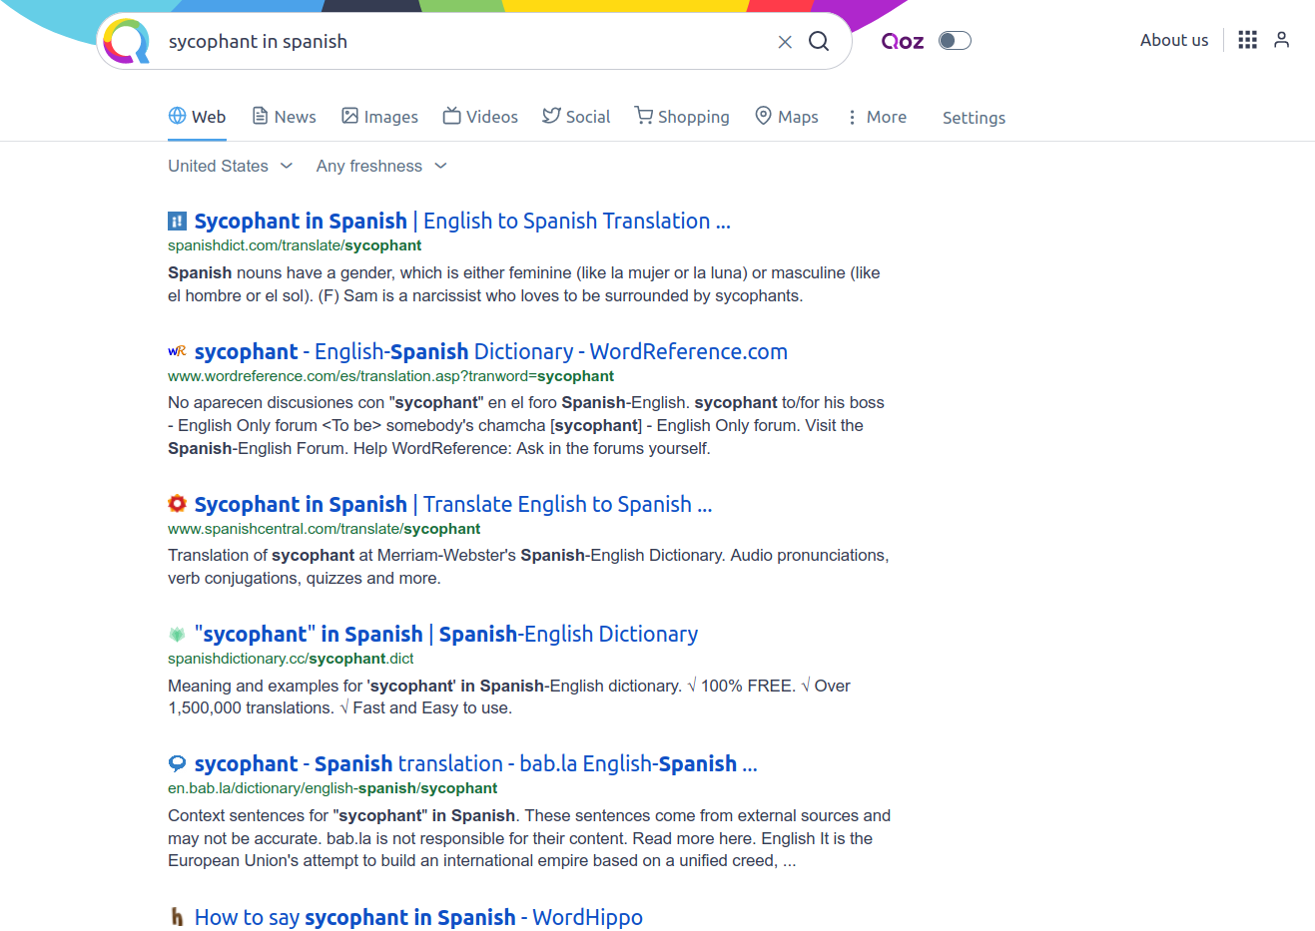Click the Images tab picture icon

pos(349,116)
